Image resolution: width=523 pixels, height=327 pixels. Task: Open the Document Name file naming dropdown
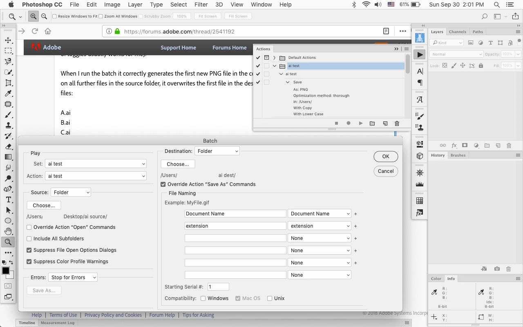320,214
